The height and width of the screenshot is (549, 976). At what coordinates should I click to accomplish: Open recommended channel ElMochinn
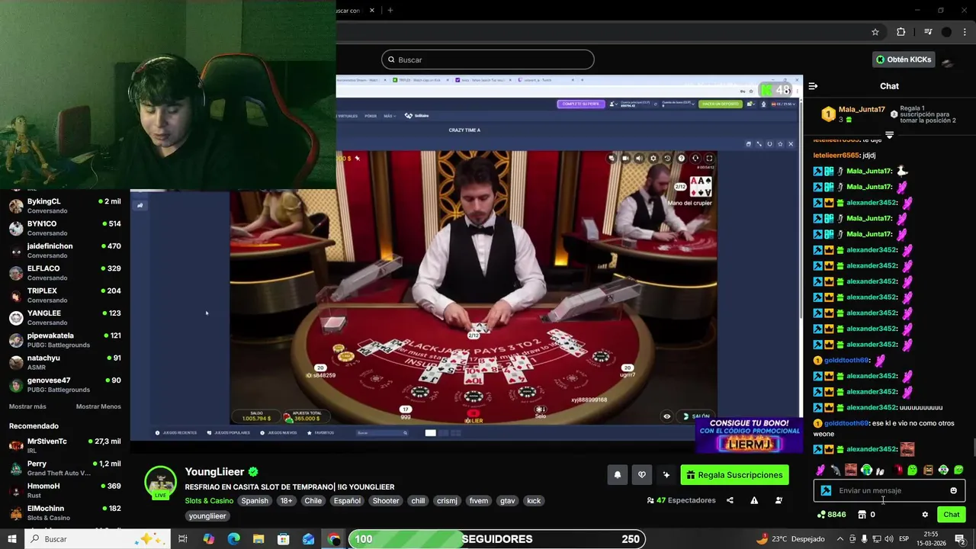tap(65, 512)
